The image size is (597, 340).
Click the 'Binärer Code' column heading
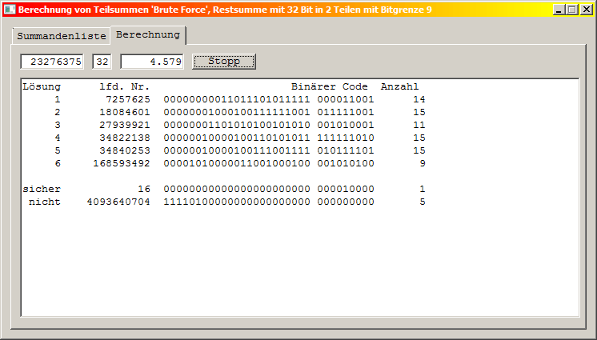coord(329,86)
